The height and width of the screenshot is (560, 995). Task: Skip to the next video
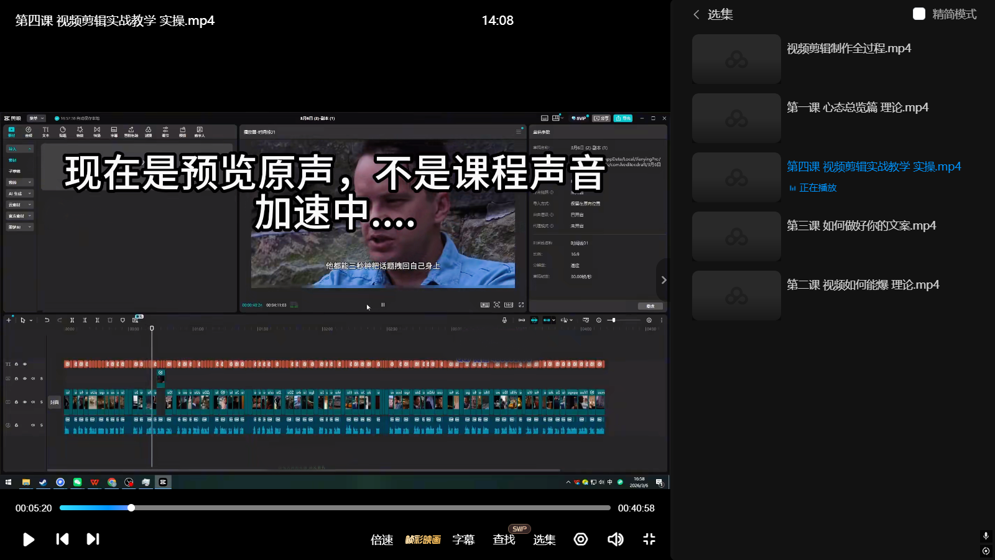[x=93, y=539]
